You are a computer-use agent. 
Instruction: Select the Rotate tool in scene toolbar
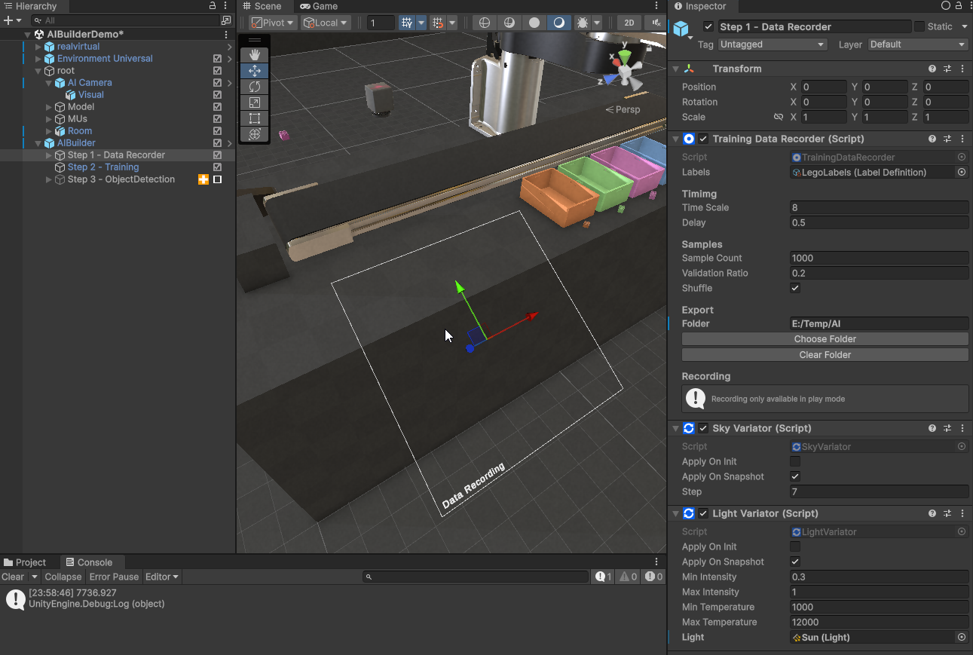(255, 87)
